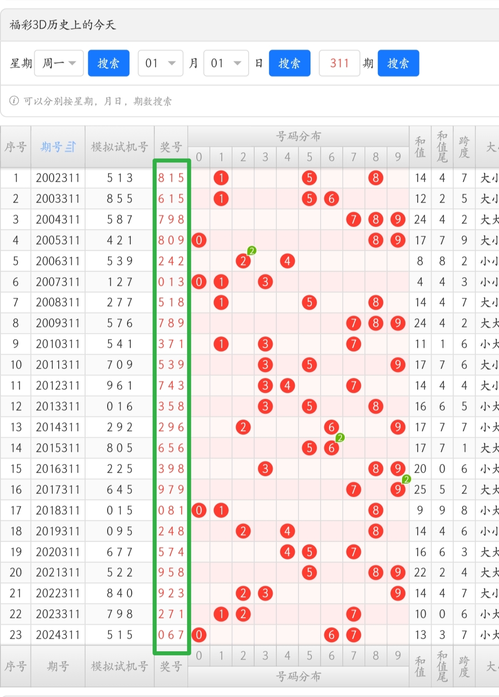
Task: Select period number 2014311
Action: (58, 427)
